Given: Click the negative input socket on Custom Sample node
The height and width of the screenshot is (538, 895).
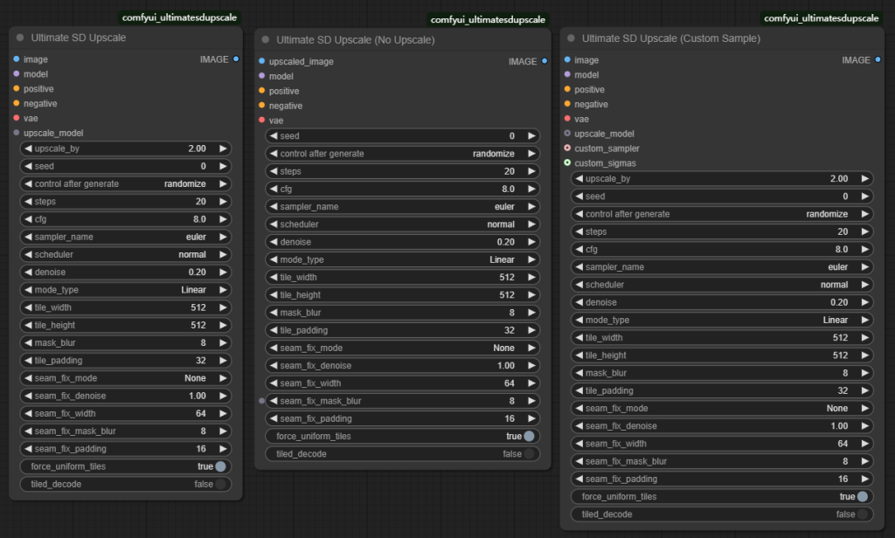Looking at the screenshot, I should click(x=566, y=104).
